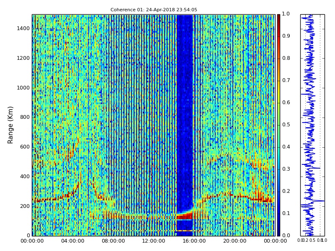Click the colorbar 0.1 label
The height and width of the screenshot is (251, 335).
tap(286, 213)
